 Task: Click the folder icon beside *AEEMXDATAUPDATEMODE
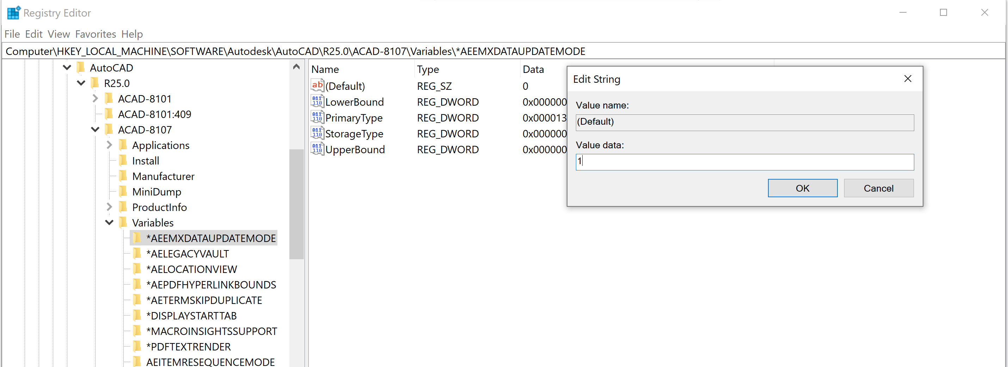(x=137, y=238)
